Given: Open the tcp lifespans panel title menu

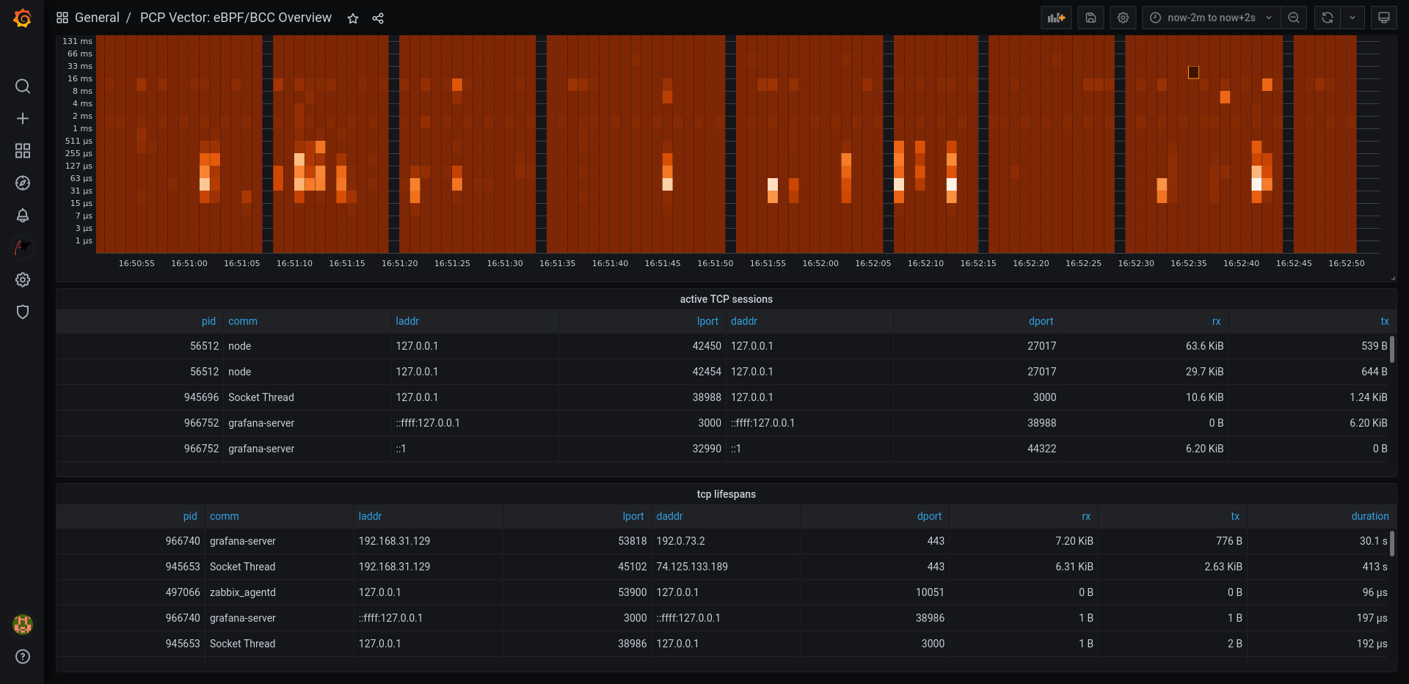Looking at the screenshot, I should [x=726, y=494].
